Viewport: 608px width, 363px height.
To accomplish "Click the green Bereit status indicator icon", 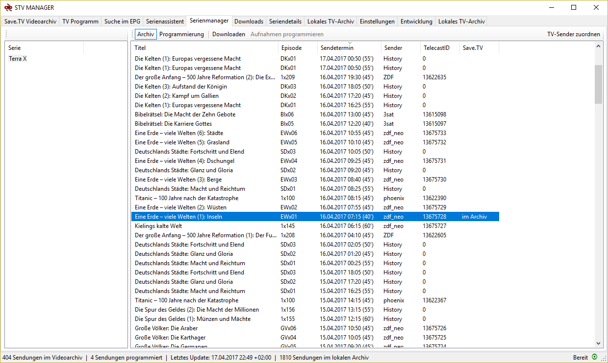I will [595, 358].
